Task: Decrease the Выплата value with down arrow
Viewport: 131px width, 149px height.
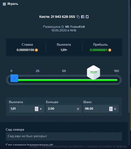Action: click(x=36, y=110)
